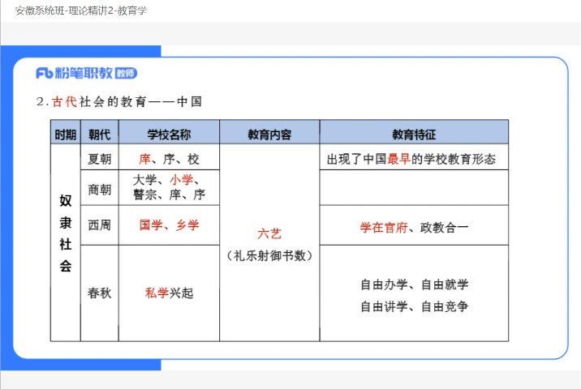Click the 自由办学、自由就学 text

pyautogui.click(x=414, y=284)
